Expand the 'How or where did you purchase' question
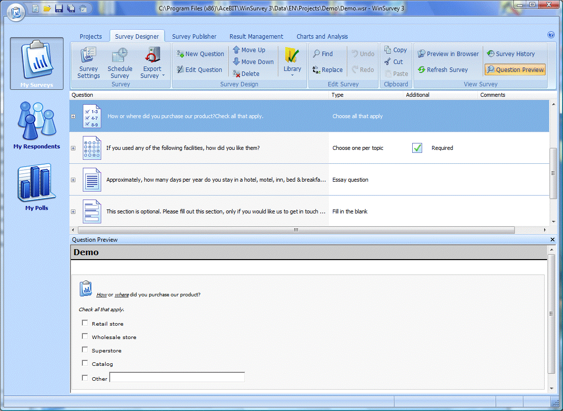 tap(73, 117)
